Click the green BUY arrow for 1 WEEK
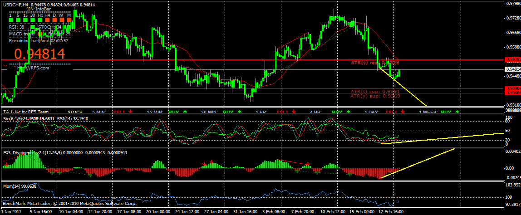The image size is (521, 215). (x=457, y=111)
